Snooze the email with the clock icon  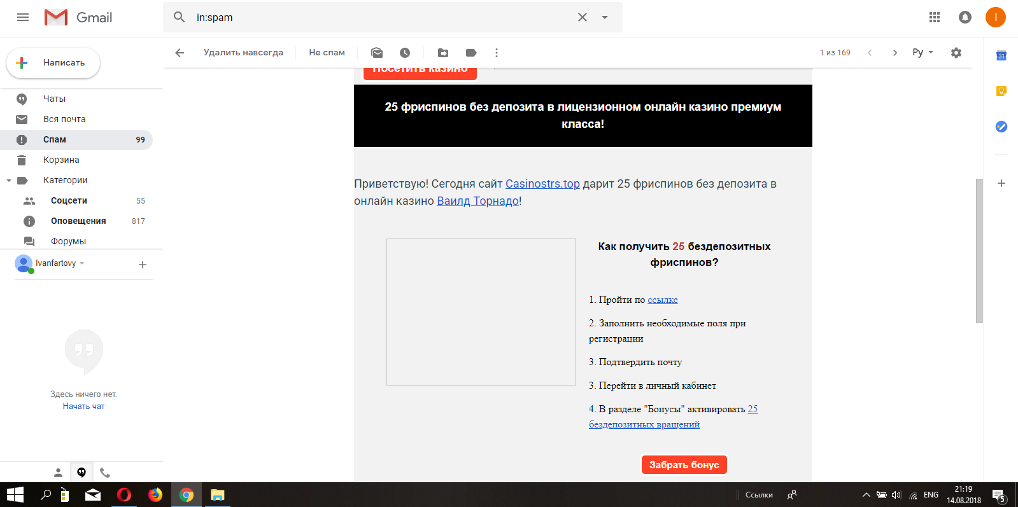tap(405, 53)
